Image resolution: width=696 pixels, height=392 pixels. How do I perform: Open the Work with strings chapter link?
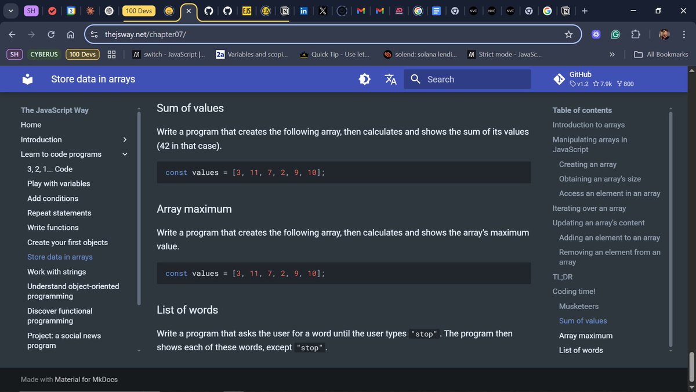(56, 271)
